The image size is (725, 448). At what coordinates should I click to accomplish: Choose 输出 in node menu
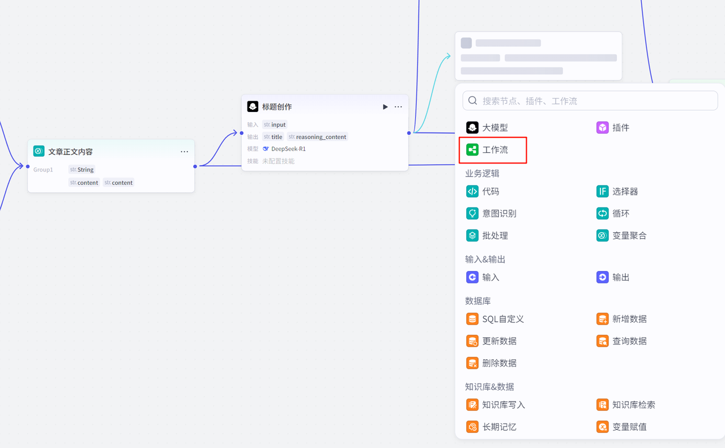[620, 278]
